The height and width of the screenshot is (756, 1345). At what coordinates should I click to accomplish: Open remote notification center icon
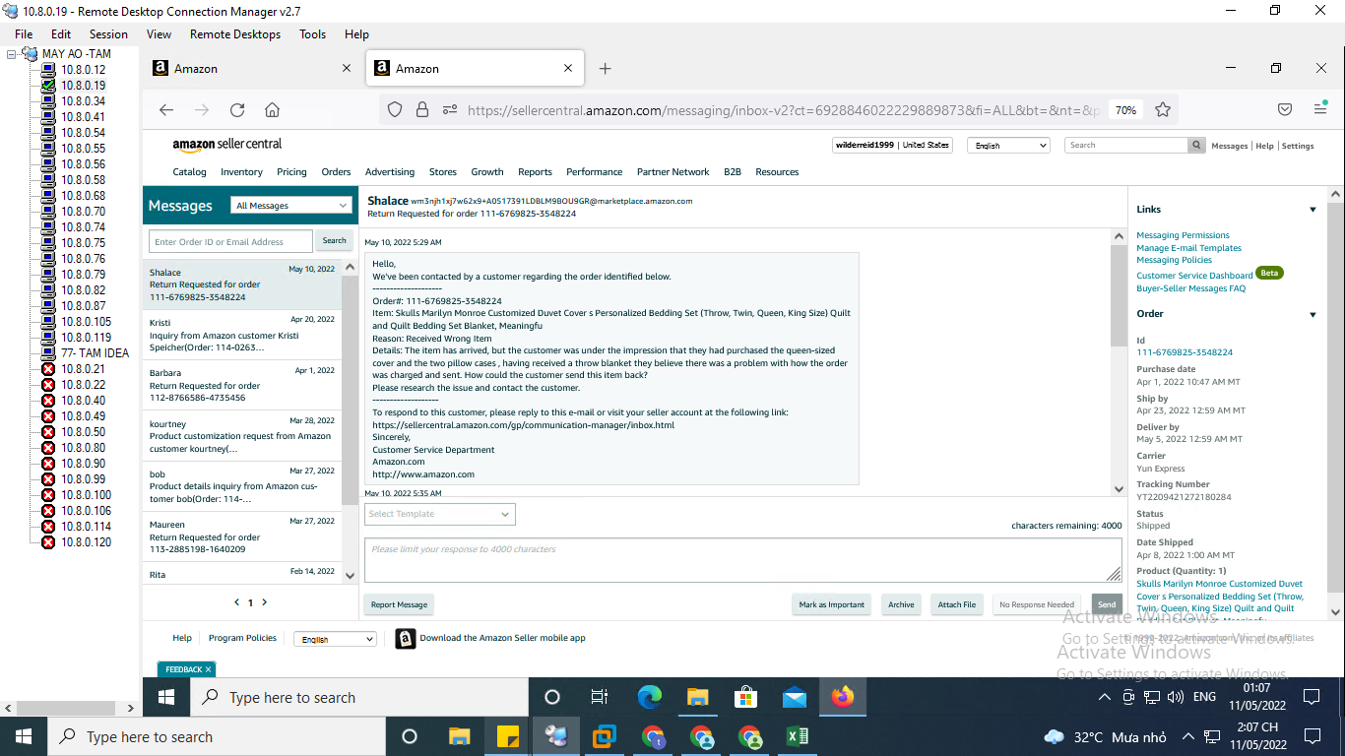point(1312,697)
